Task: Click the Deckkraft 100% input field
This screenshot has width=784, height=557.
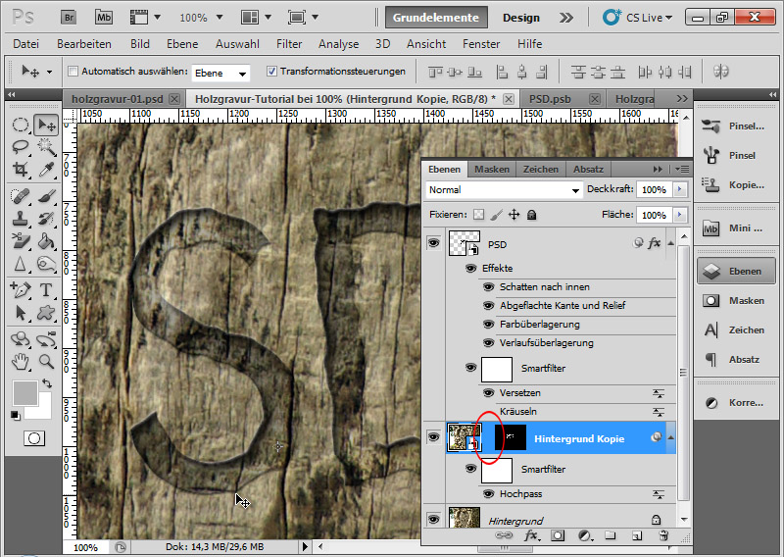Action: point(655,189)
